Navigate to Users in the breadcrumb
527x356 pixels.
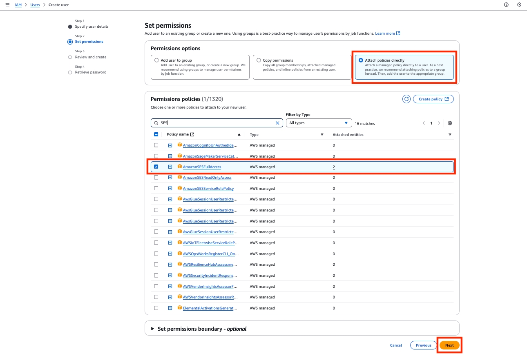[35, 5]
